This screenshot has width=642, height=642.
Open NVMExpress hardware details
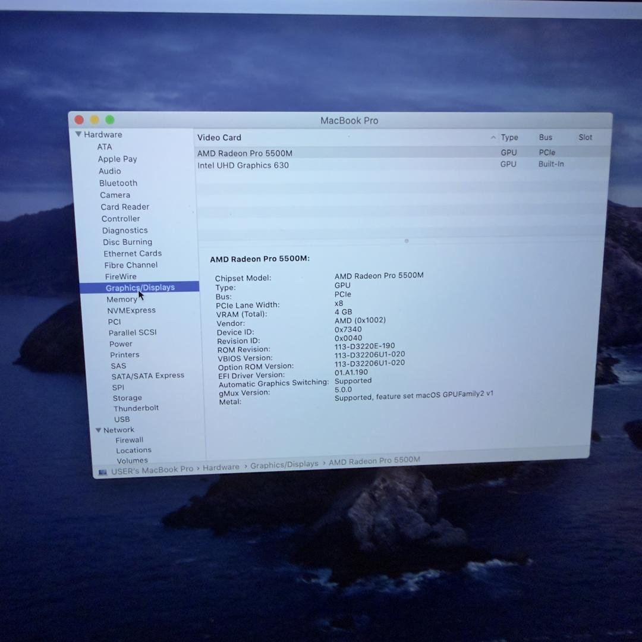click(x=131, y=310)
